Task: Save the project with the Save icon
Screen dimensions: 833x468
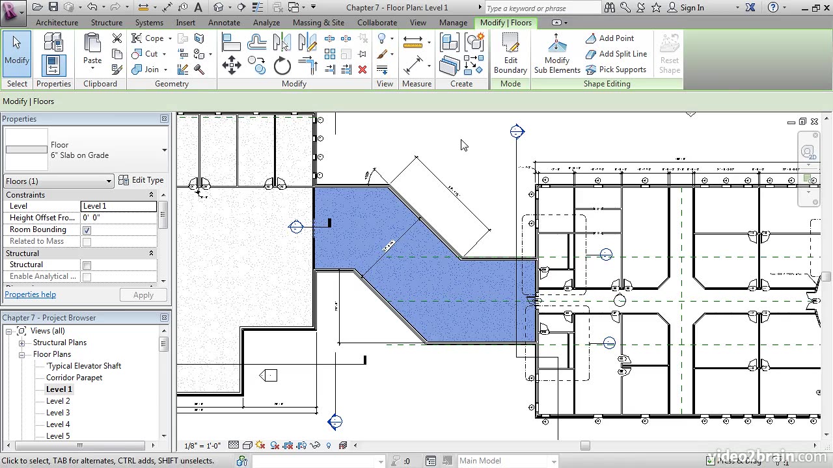Action: pyautogui.click(x=53, y=8)
